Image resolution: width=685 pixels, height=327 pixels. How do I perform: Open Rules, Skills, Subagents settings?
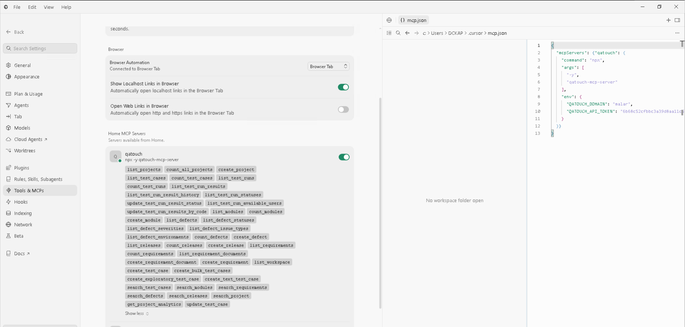tap(40, 179)
